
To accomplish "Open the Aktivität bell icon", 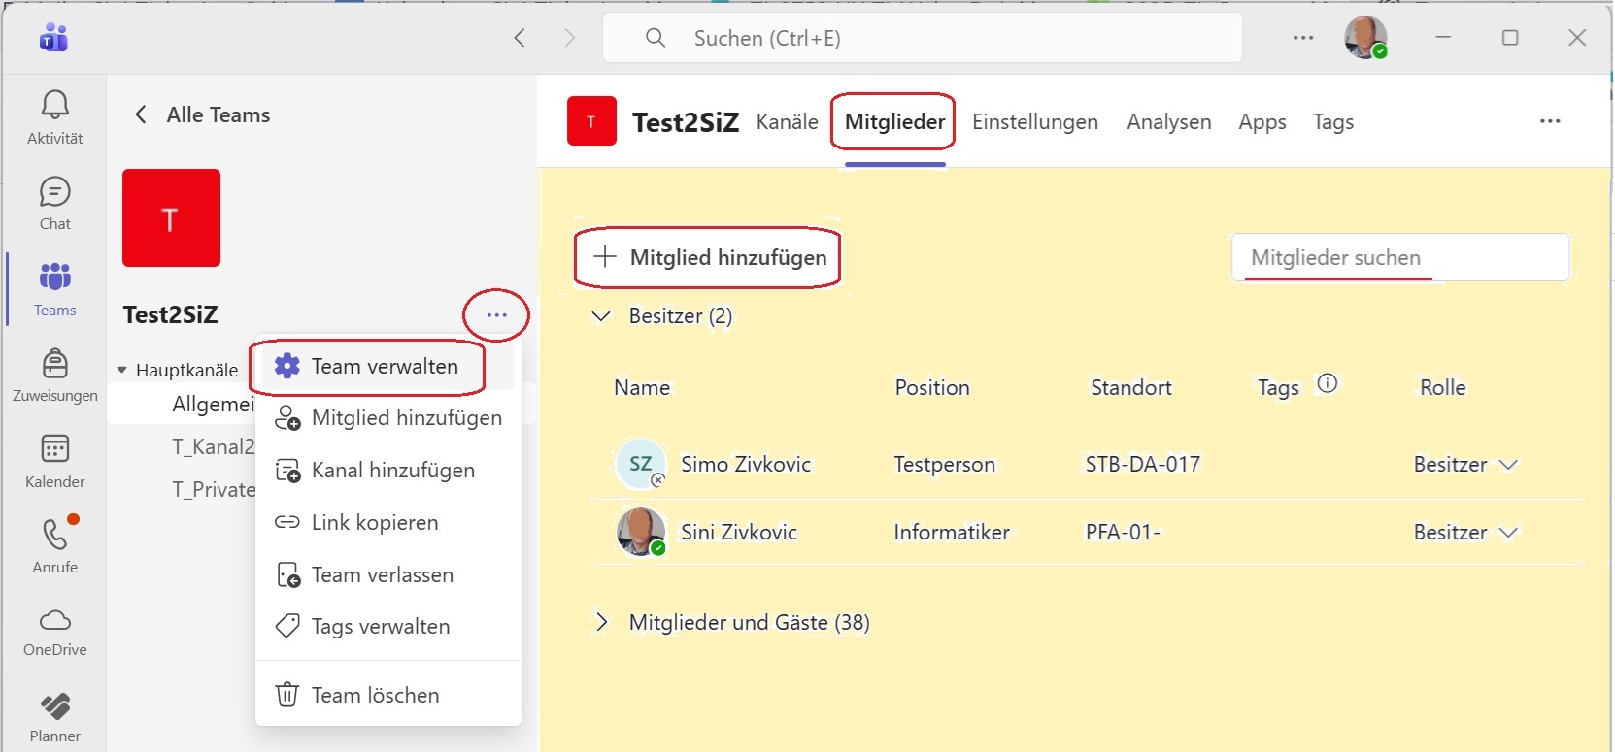I will click(54, 106).
